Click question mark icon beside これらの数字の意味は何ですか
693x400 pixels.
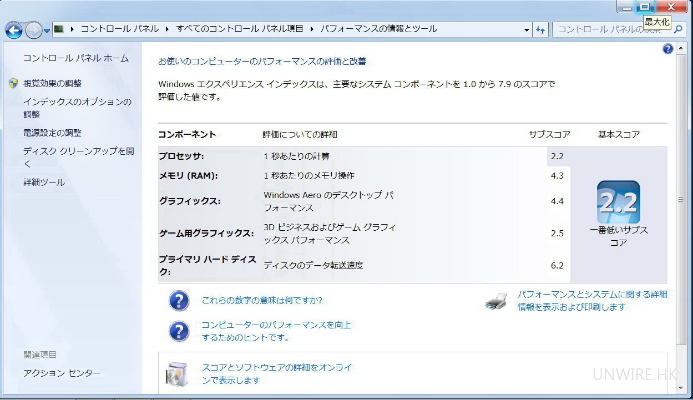click(x=179, y=301)
